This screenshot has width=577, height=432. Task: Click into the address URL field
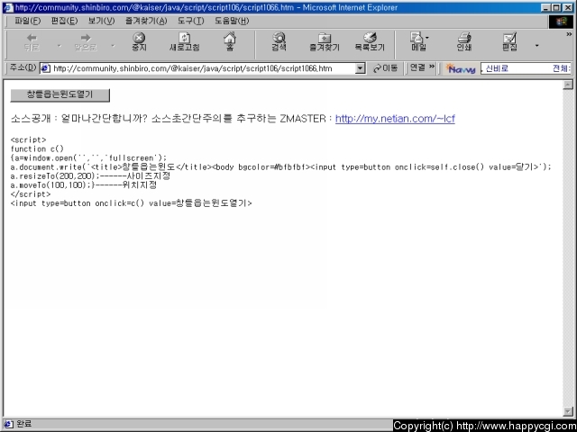(x=204, y=68)
